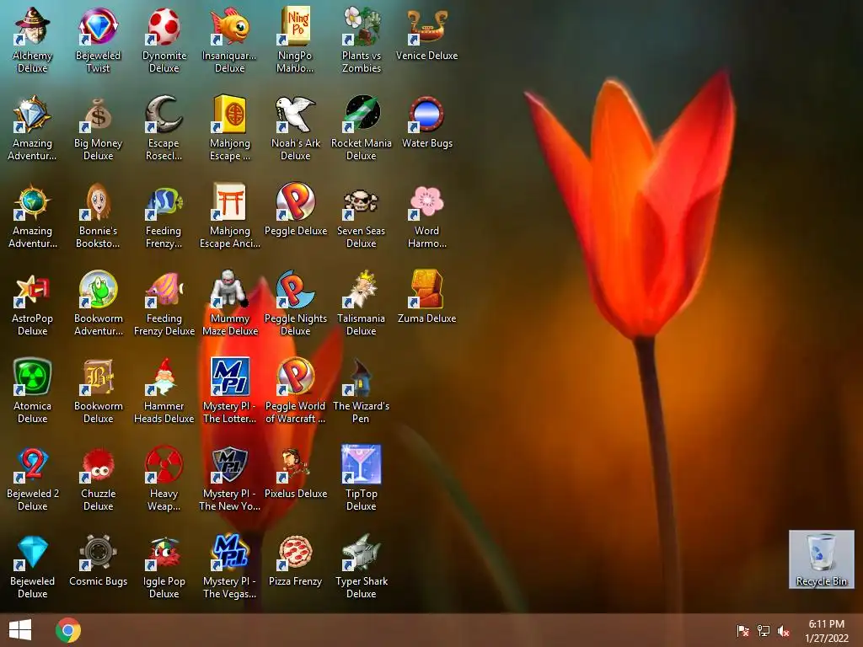Screen dimensions: 863x647
Task: Select the Plants vs Zombies icon
Action: pyautogui.click(x=361, y=26)
